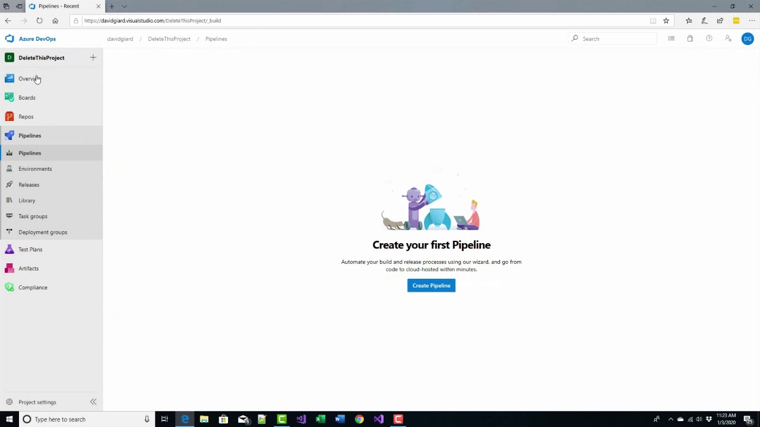The width and height of the screenshot is (760, 427).
Task: Open the Pipelines sub-item under Pipelines
Action: click(51, 153)
